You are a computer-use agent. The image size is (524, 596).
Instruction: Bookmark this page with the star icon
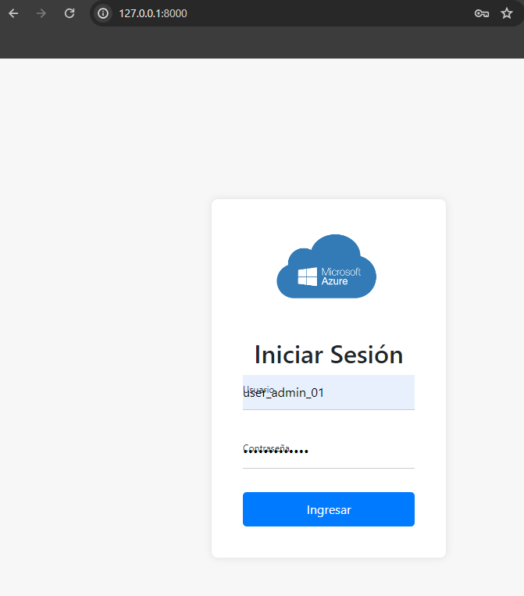pos(507,13)
